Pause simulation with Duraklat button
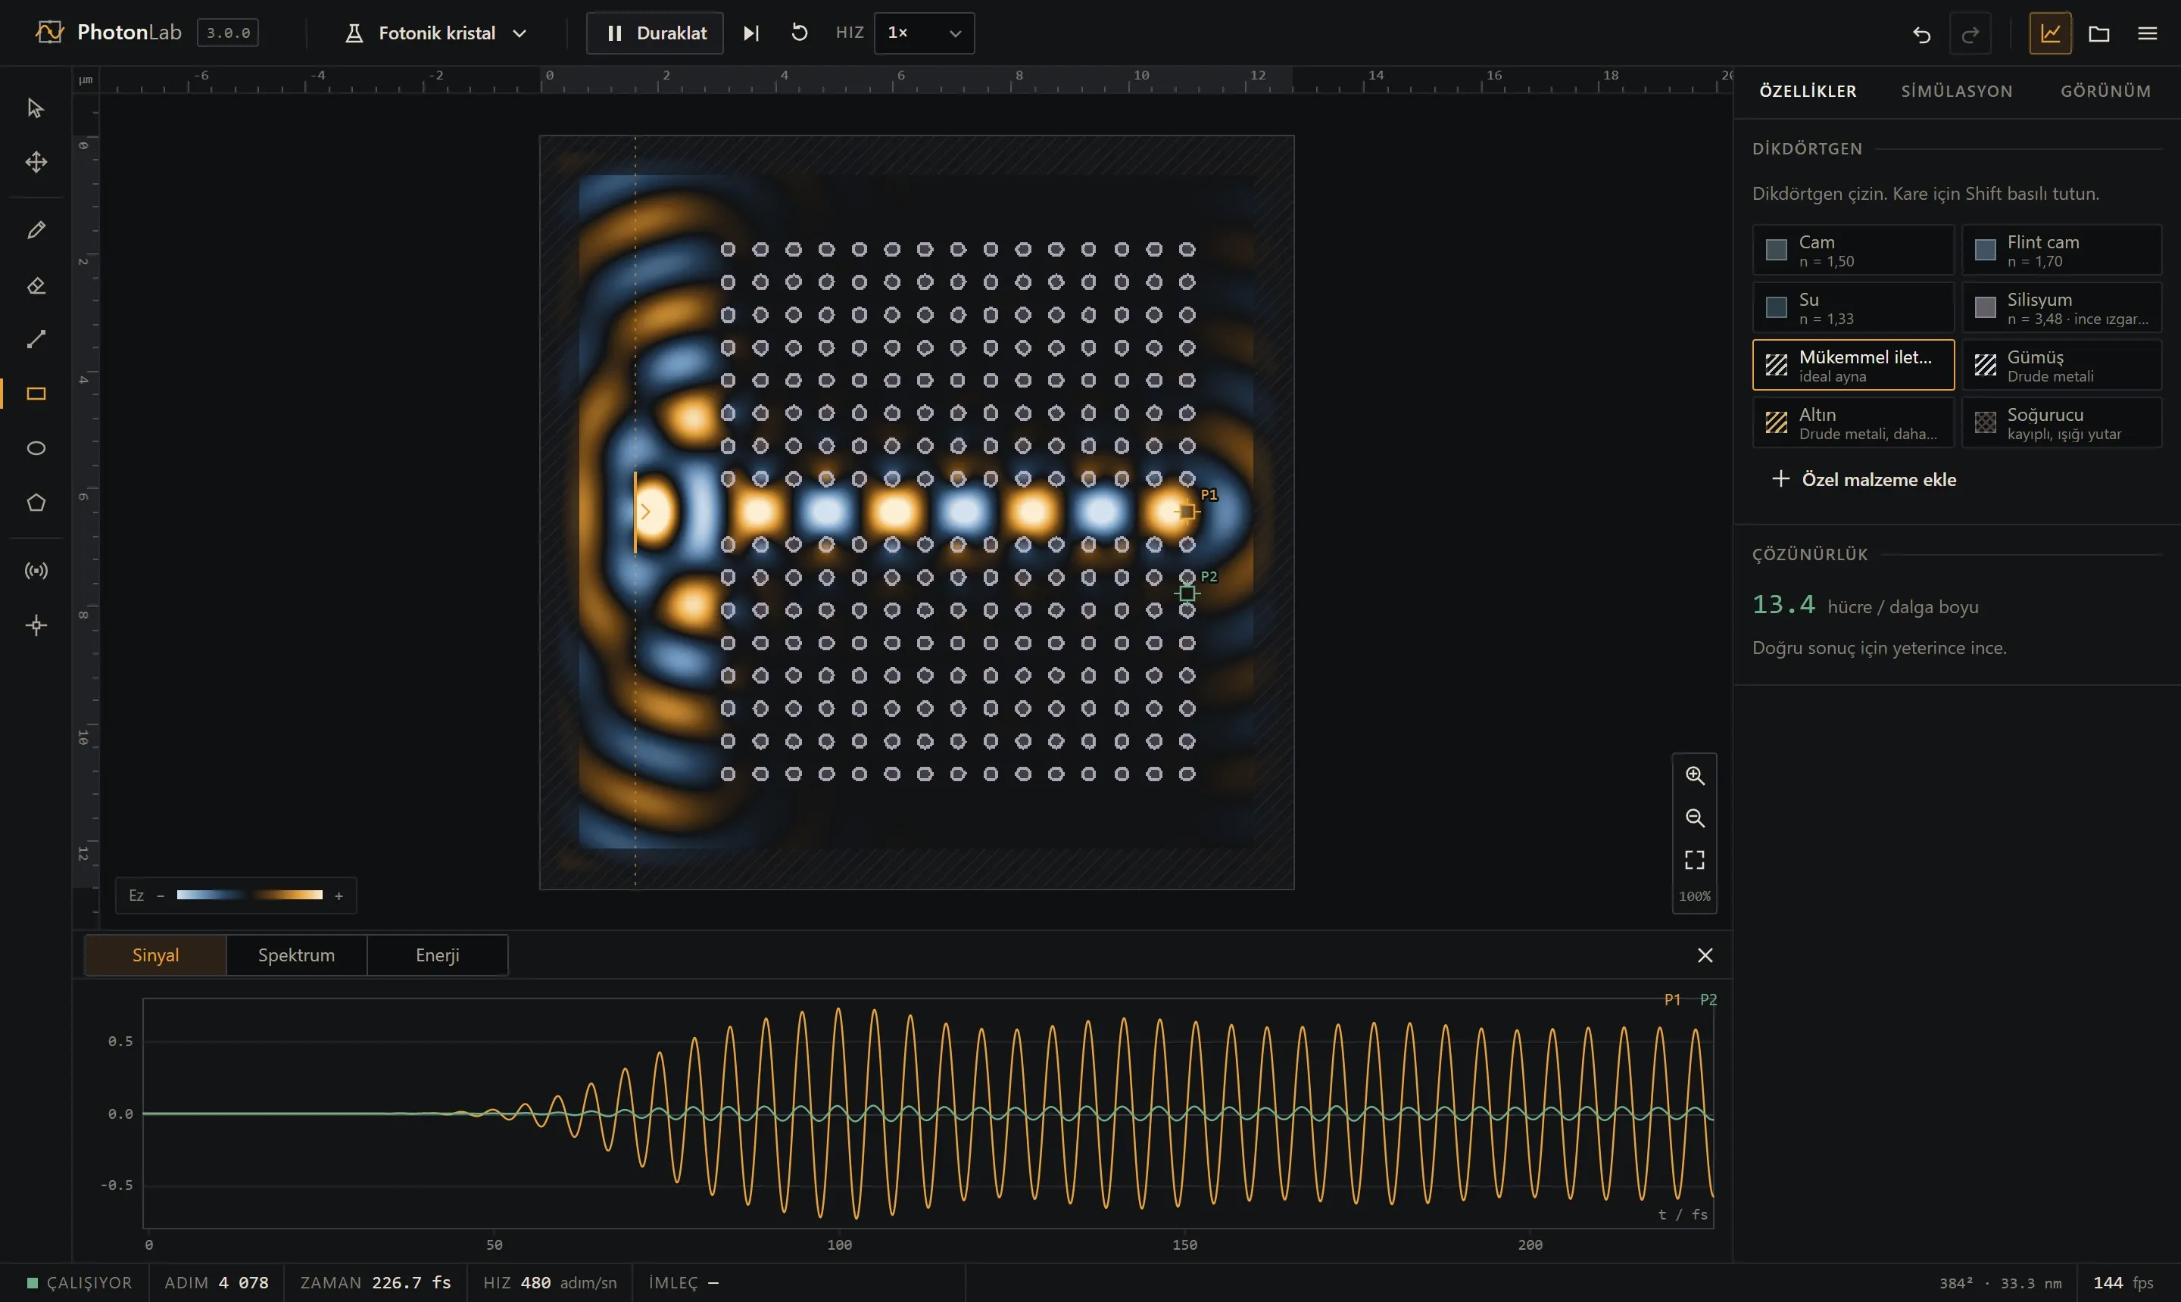 pyautogui.click(x=655, y=33)
